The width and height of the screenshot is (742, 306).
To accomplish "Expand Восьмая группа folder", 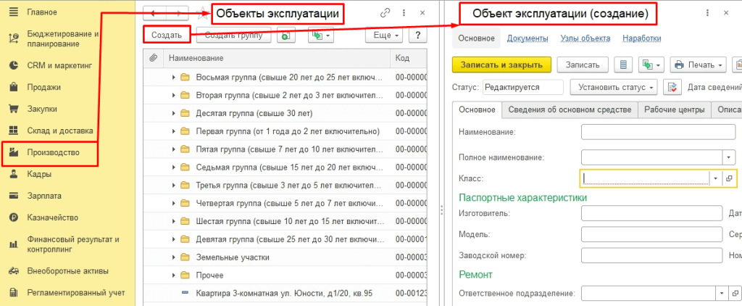I will click(174, 77).
